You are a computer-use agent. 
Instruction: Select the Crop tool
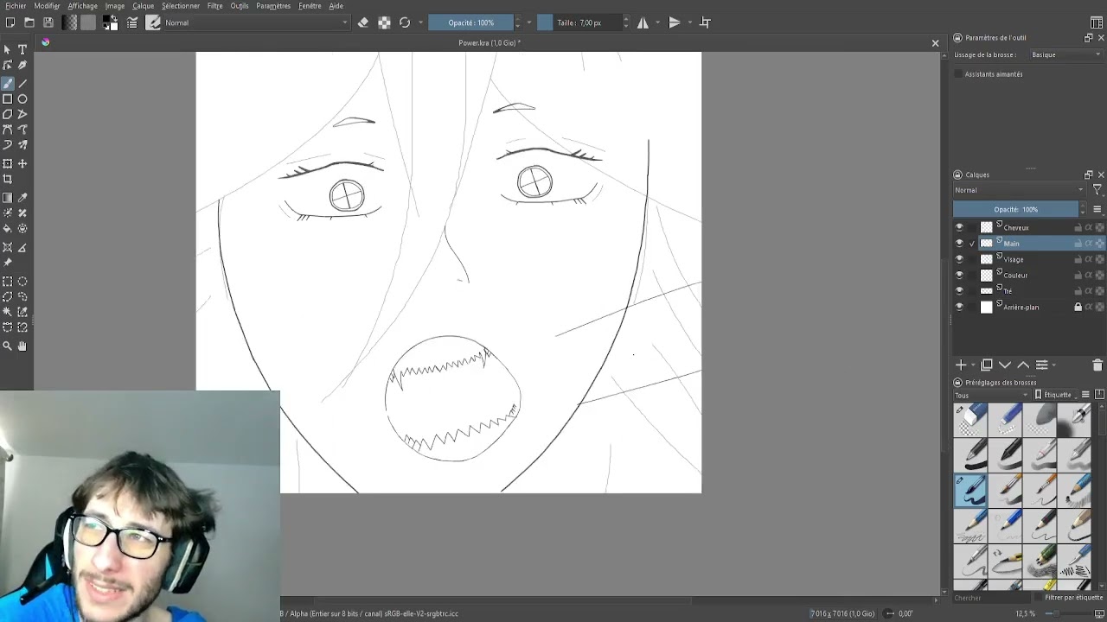click(x=8, y=179)
